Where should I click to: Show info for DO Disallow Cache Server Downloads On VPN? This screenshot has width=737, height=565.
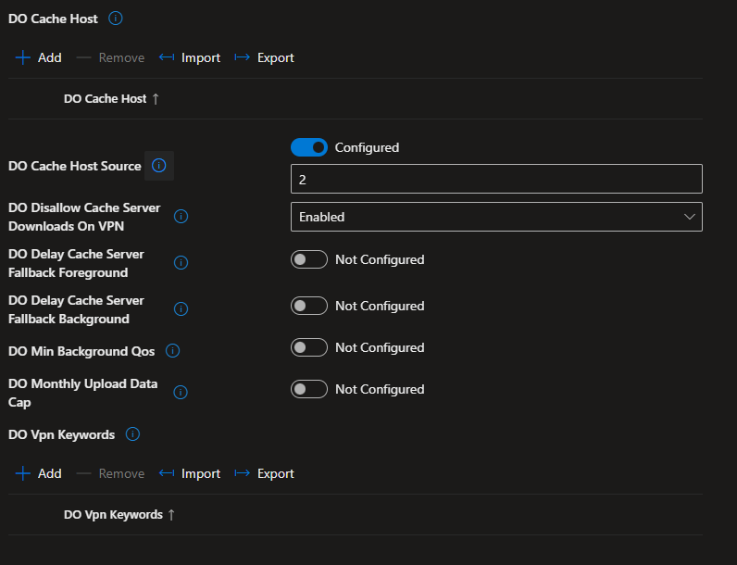coord(181,216)
